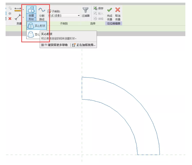Click the 编辑 (Edit) selection button
Screen dimensions: 192x165
[99, 19]
